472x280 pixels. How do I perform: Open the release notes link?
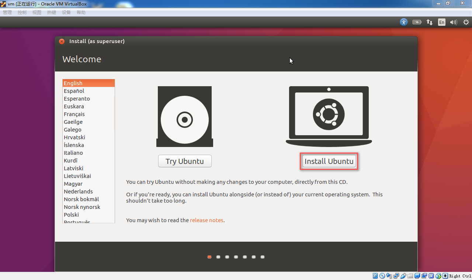coord(206,220)
